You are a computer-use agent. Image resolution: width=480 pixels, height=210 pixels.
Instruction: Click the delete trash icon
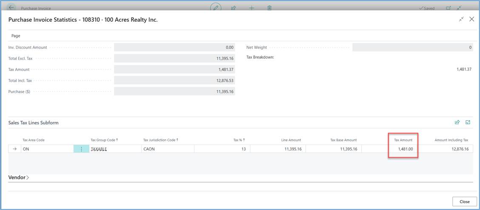(270, 8)
